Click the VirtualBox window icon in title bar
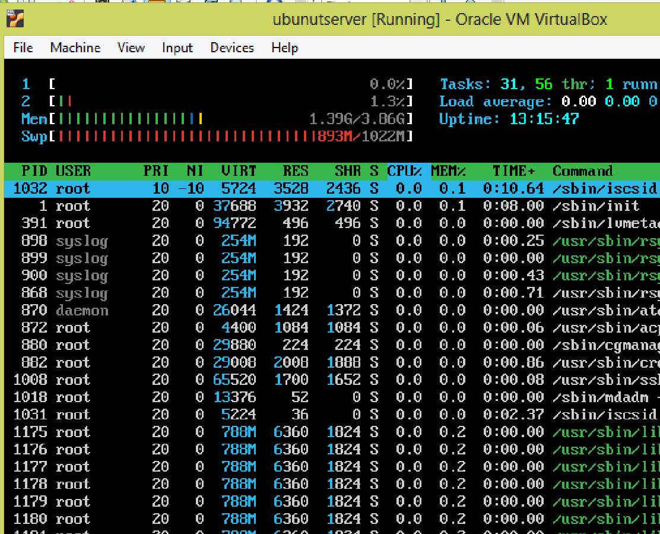The image size is (660, 534). point(15,19)
